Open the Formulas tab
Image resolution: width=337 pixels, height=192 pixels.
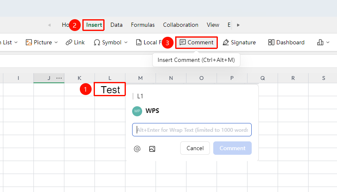(x=143, y=25)
